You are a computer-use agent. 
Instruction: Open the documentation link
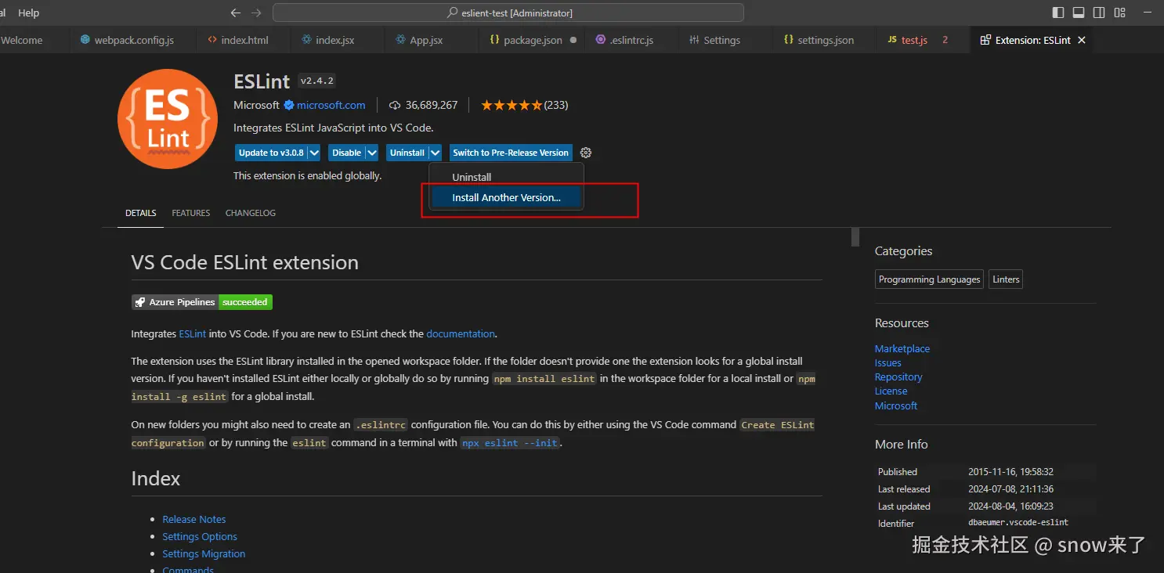click(461, 333)
